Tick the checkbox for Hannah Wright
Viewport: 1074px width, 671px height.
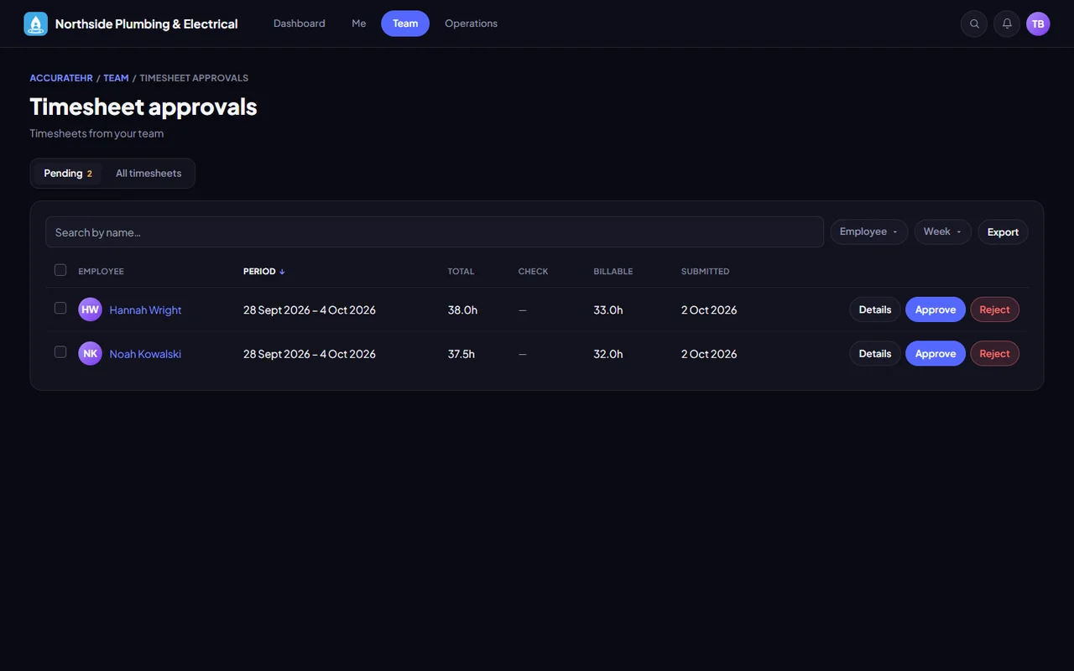click(x=60, y=308)
